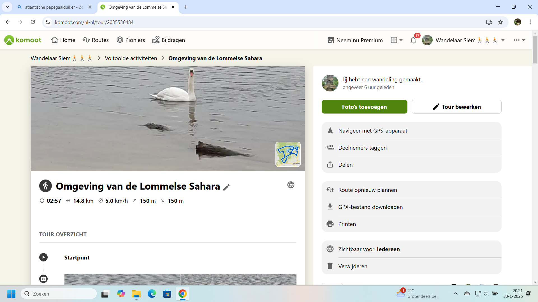Switch to the atlantische papegaaiduiker tab
The height and width of the screenshot is (302, 538).
coord(53,7)
